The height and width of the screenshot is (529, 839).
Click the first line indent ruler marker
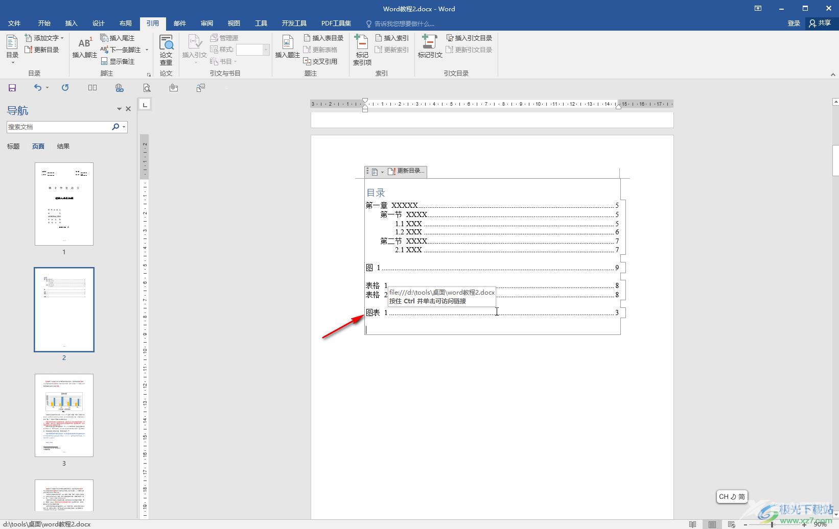click(x=365, y=101)
